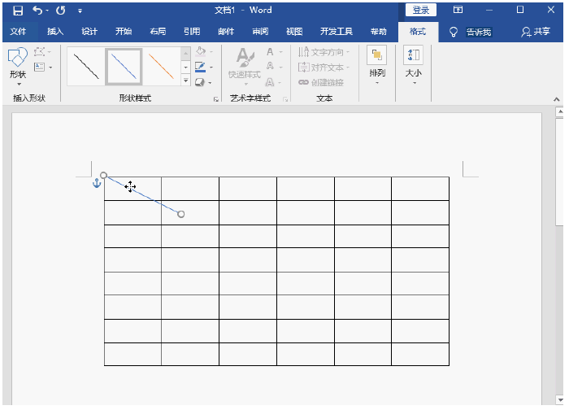Open the Customize Quick Access Toolbar dropdown
Image resolution: width=569 pixels, height=410 pixels.
click(80, 11)
